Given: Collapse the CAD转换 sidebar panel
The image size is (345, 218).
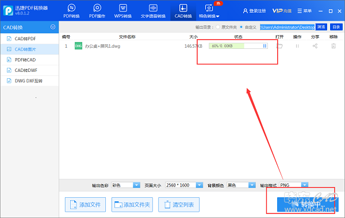Looking at the screenshot, I should click(53, 27).
